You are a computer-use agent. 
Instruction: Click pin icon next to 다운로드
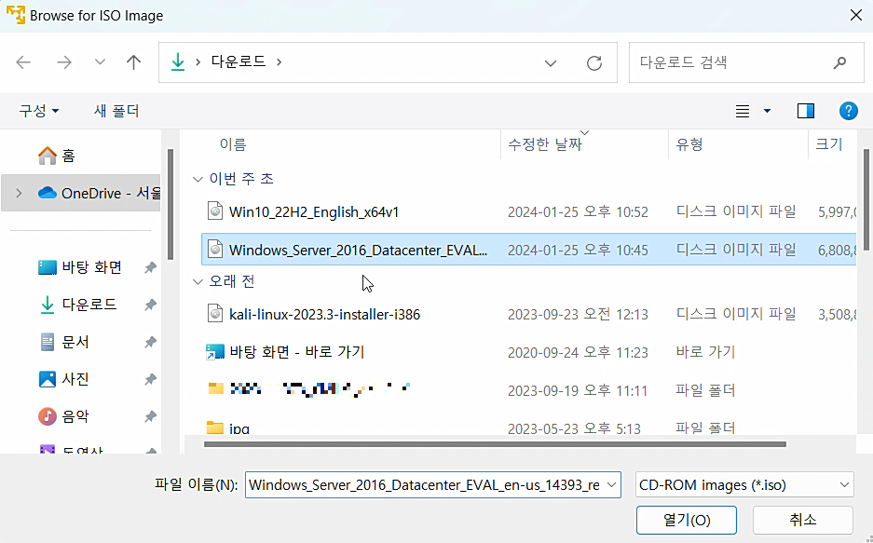click(x=150, y=305)
